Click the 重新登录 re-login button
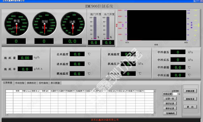 pyautogui.click(x=190, y=99)
